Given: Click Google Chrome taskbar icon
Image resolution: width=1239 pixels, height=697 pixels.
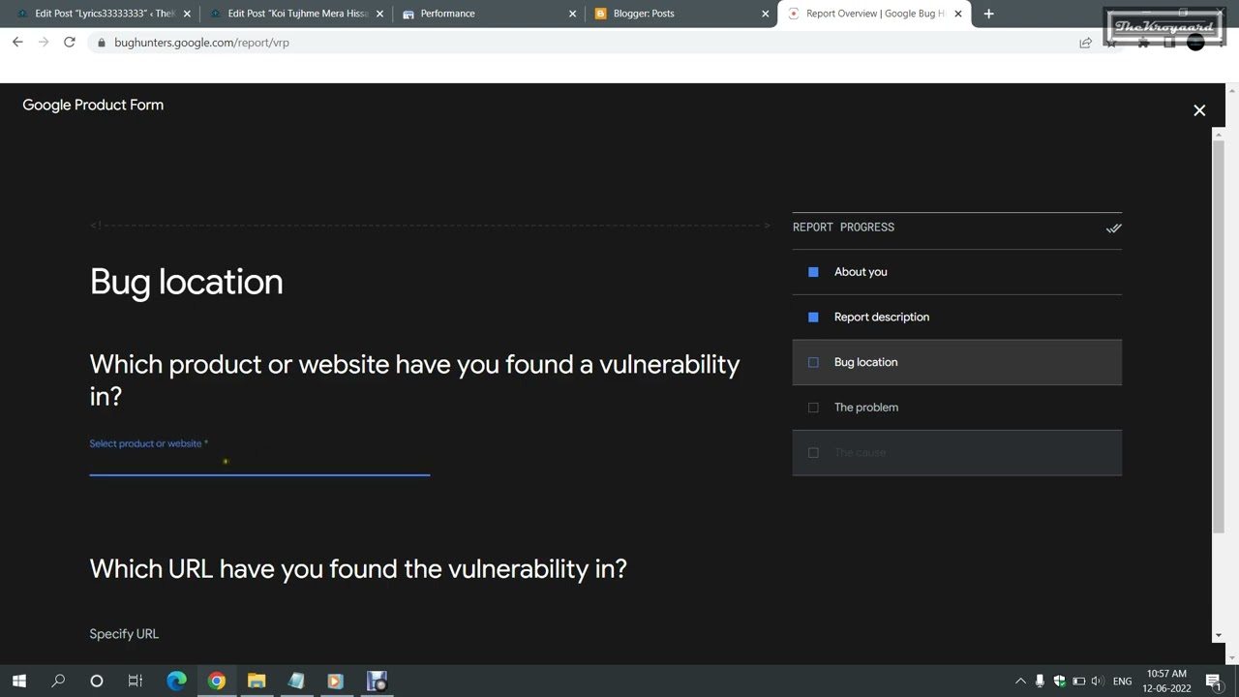Looking at the screenshot, I should pyautogui.click(x=217, y=682).
